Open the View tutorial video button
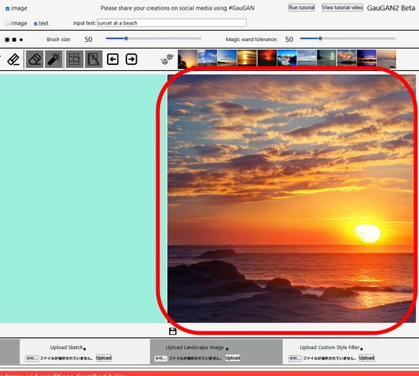419x376 pixels. pos(343,7)
